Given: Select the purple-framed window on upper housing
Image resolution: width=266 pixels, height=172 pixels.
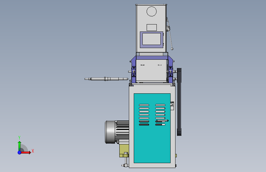Looking at the screenshot, I should coord(152,39).
